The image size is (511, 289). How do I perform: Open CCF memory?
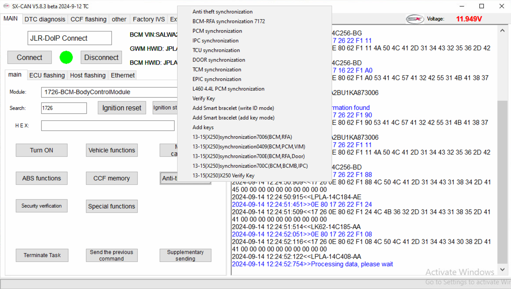pyautogui.click(x=112, y=178)
